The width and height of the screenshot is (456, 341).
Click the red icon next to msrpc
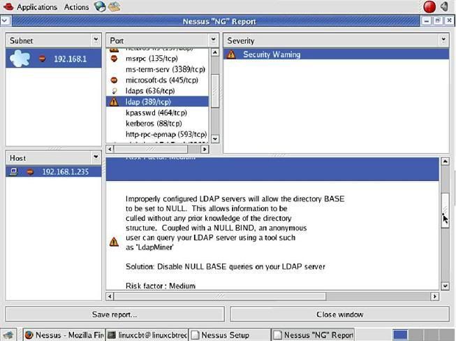[114, 59]
